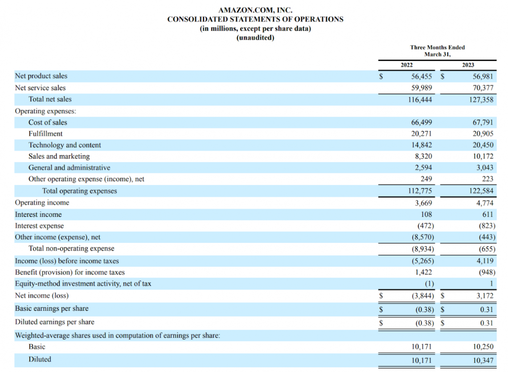Click "Other operating expense (income), net" label
The width and height of the screenshot is (508, 372).
86,179
